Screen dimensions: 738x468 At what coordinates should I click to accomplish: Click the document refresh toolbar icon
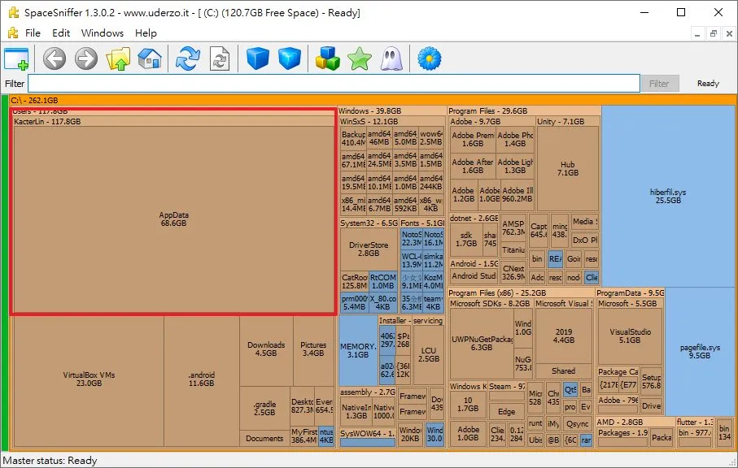[x=220, y=59]
